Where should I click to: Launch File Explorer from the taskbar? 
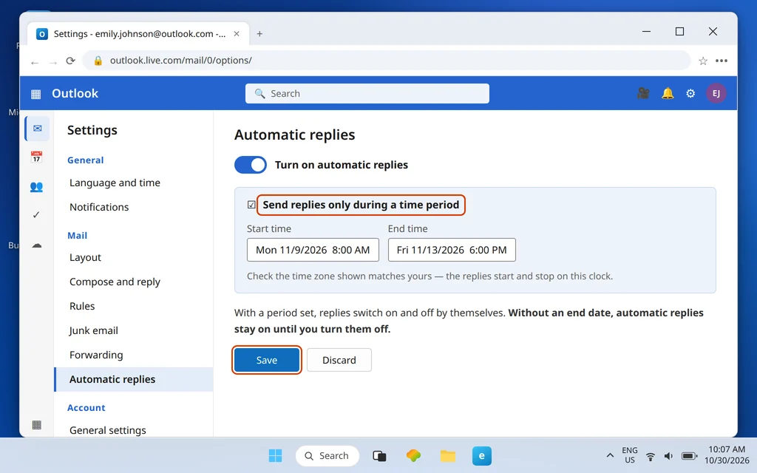[x=447, y=455]
